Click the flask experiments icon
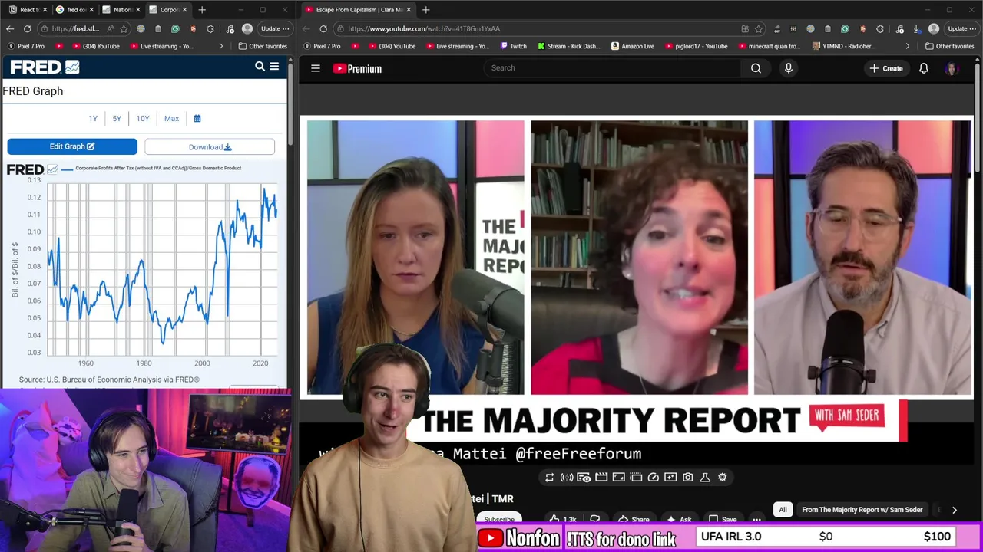The image size is (983, 552). tap(705, 478)
